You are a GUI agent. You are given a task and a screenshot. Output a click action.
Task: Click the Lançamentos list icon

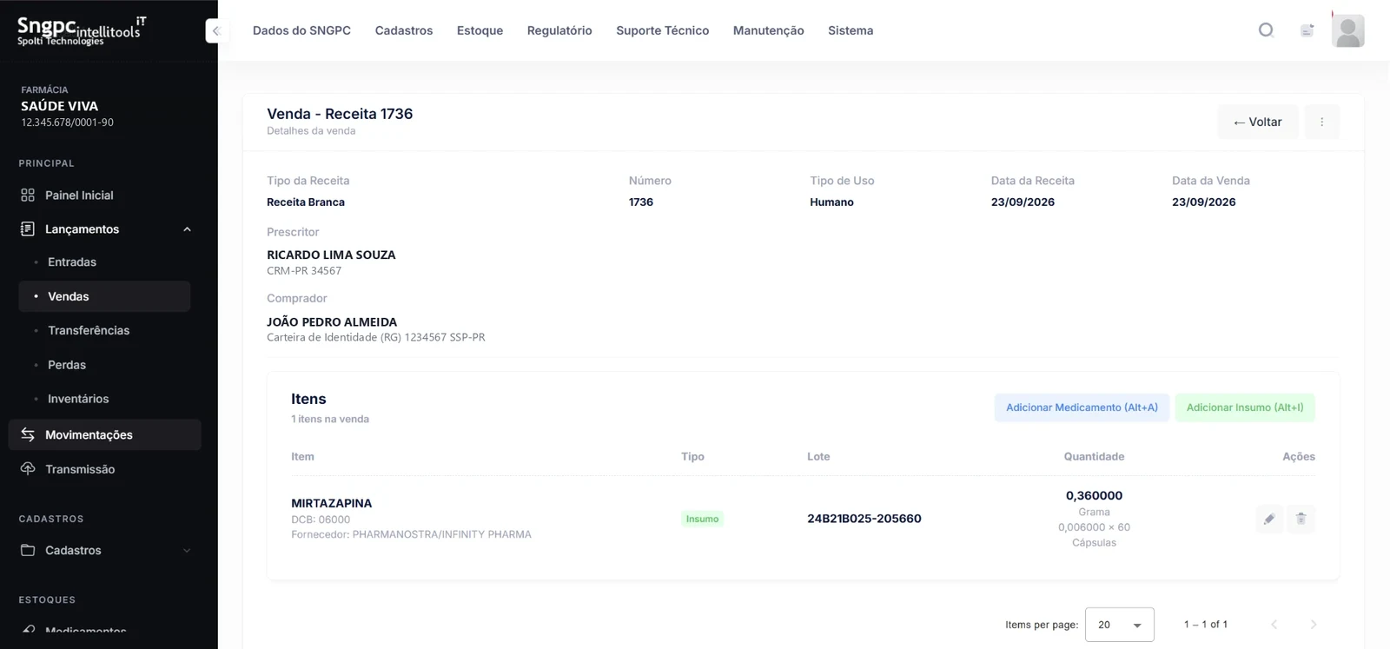point(28,229)
